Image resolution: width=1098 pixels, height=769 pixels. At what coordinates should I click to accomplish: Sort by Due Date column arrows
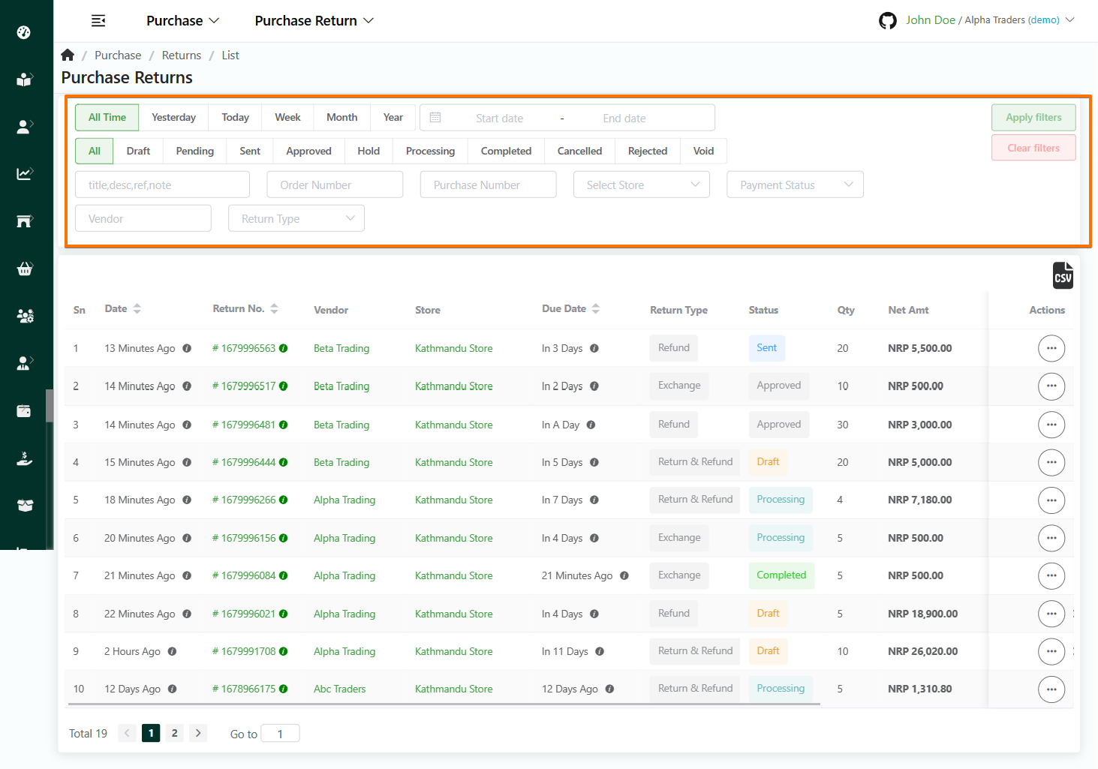click(x=596, y=308)
